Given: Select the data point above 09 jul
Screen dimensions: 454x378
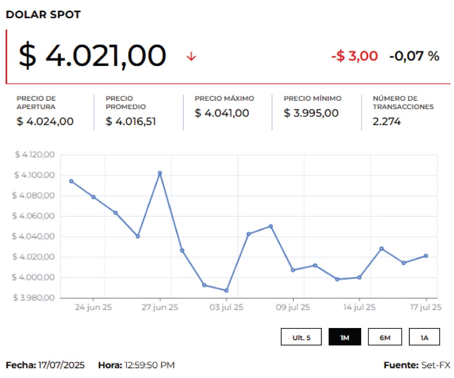Looking at the screenshot, I should pos(293,270).
